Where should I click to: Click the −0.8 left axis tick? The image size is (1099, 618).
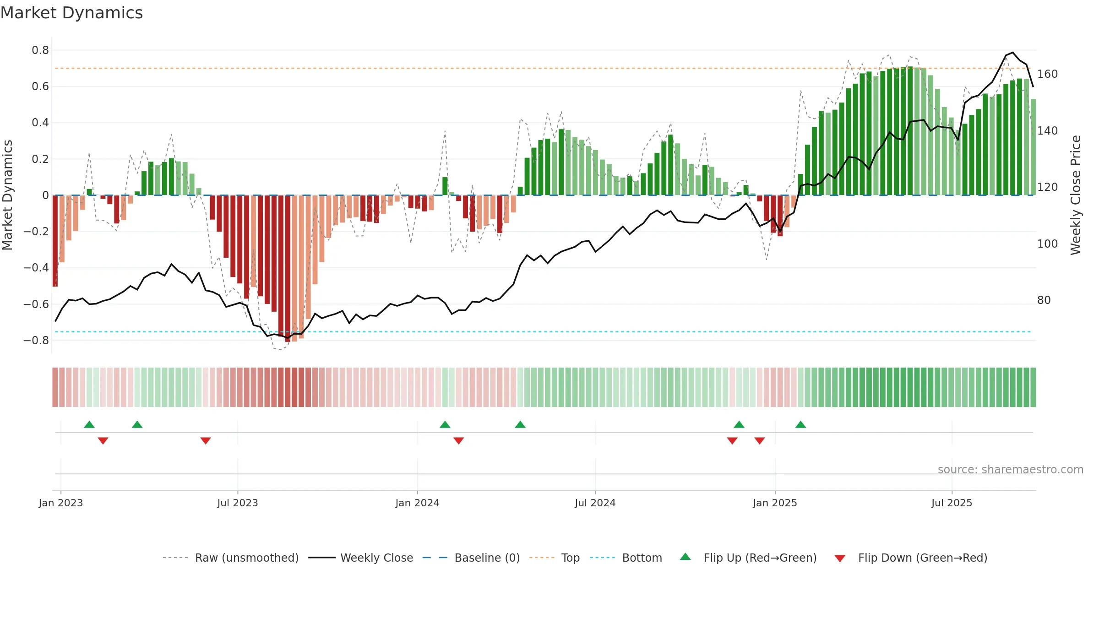click(36, 341)
